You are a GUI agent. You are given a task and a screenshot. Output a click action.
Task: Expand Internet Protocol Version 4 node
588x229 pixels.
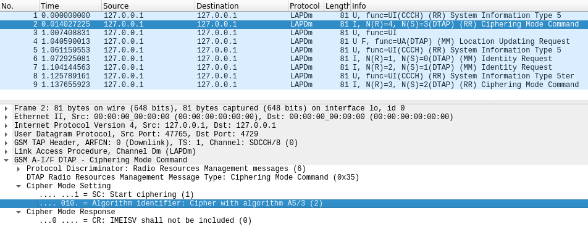6,125
